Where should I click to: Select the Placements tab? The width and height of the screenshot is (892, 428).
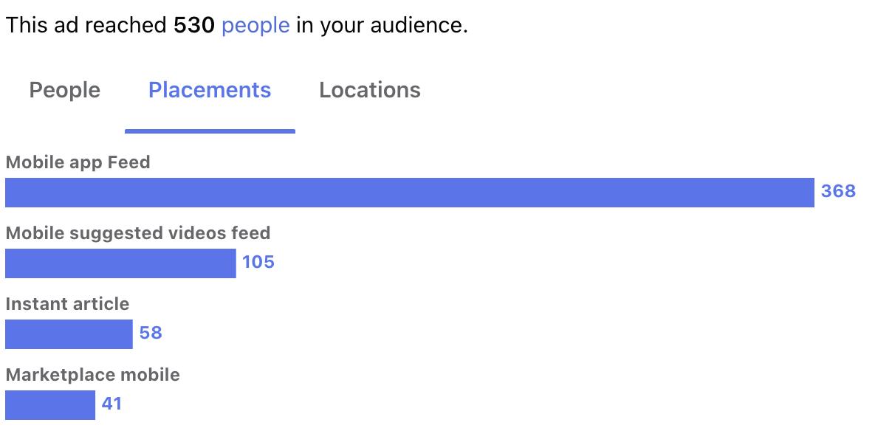point(210,90)
